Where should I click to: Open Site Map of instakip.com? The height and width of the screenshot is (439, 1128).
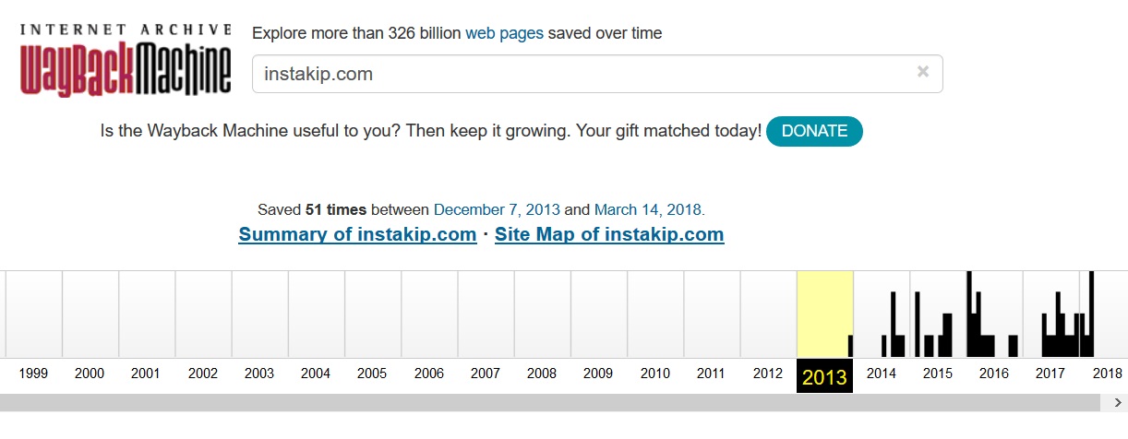[609, 234]
